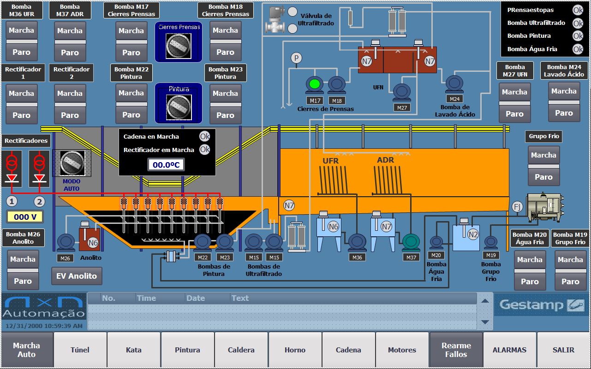Go to the Caldera screen
Viewport: 591px width, 369px height.
[241, 350]
